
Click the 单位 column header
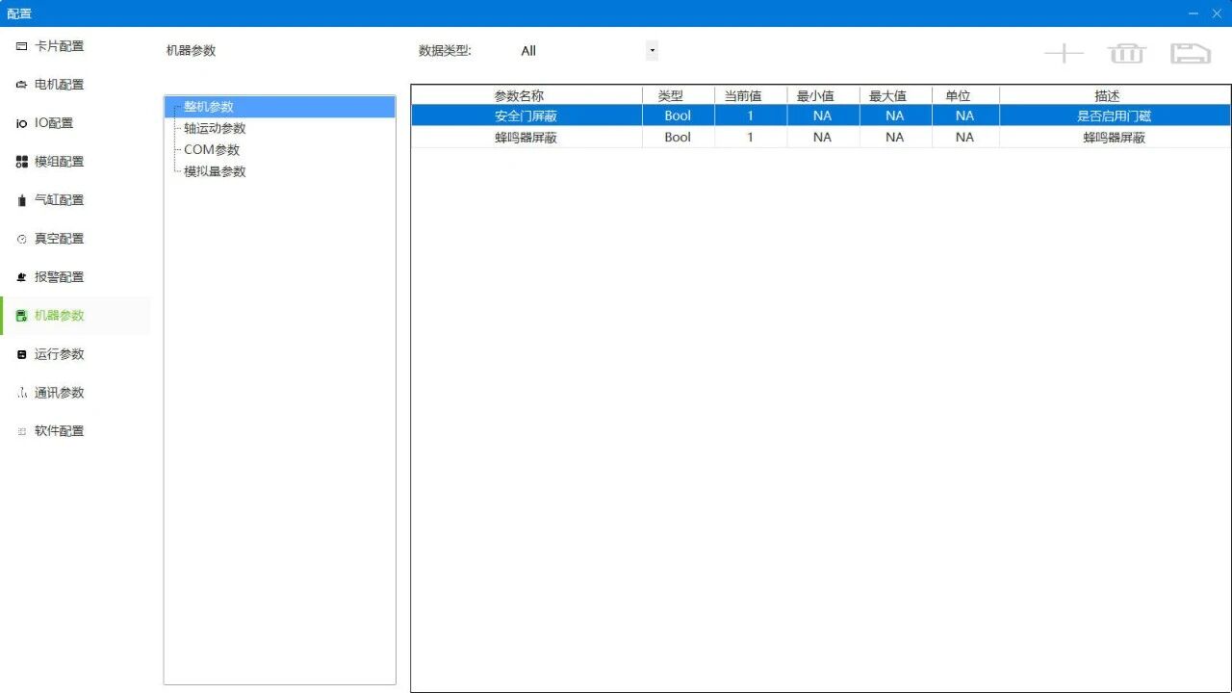[x=965, y=95]
